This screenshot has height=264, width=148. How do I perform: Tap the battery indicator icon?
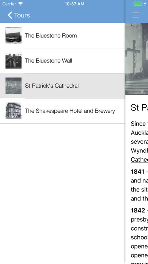coord(138,4)
